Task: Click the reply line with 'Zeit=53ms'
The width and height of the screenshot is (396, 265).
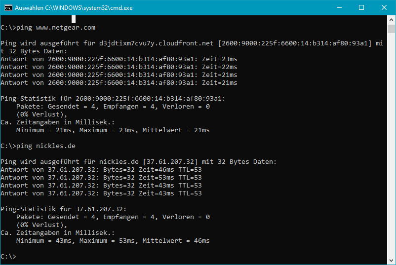Action: point(101,178)
